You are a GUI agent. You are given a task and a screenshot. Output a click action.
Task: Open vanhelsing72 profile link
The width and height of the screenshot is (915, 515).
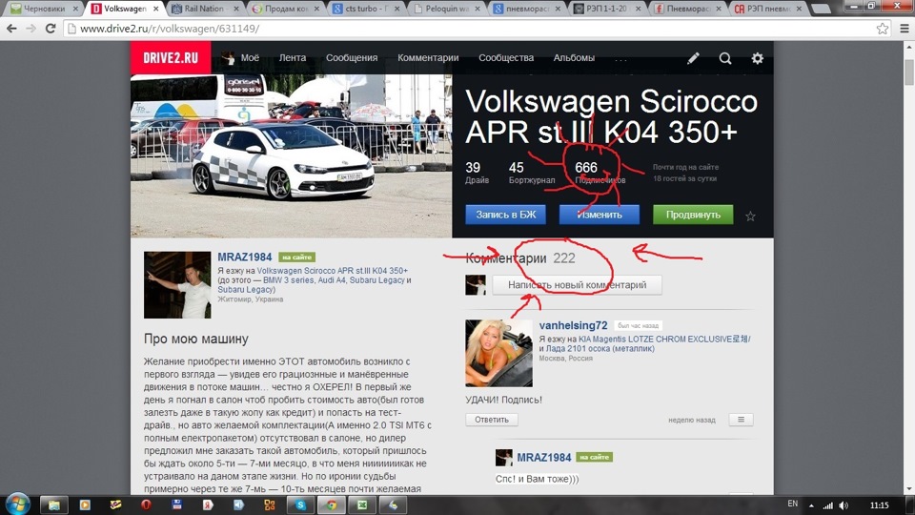pos(573,325)
